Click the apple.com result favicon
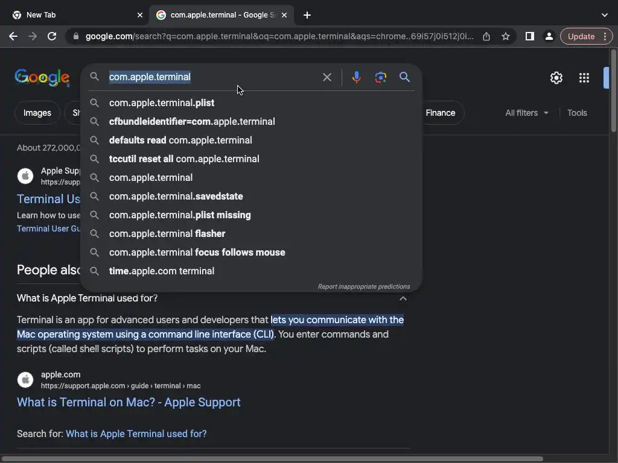 [x=25, y=380]
